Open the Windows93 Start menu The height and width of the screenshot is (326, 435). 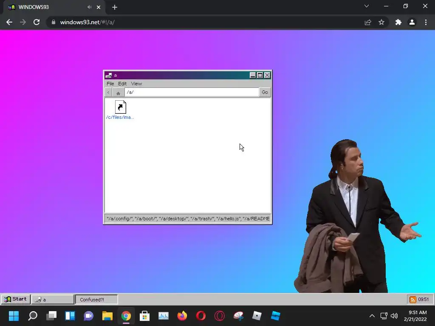pos(16,299)
